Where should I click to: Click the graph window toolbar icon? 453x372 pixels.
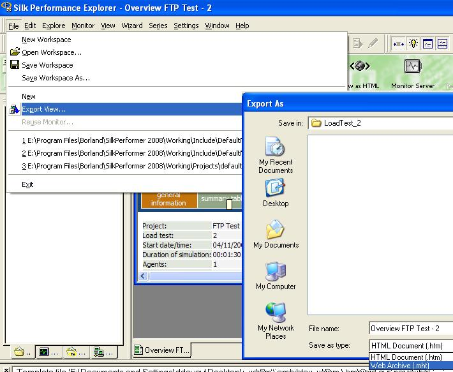coord(427,44)
